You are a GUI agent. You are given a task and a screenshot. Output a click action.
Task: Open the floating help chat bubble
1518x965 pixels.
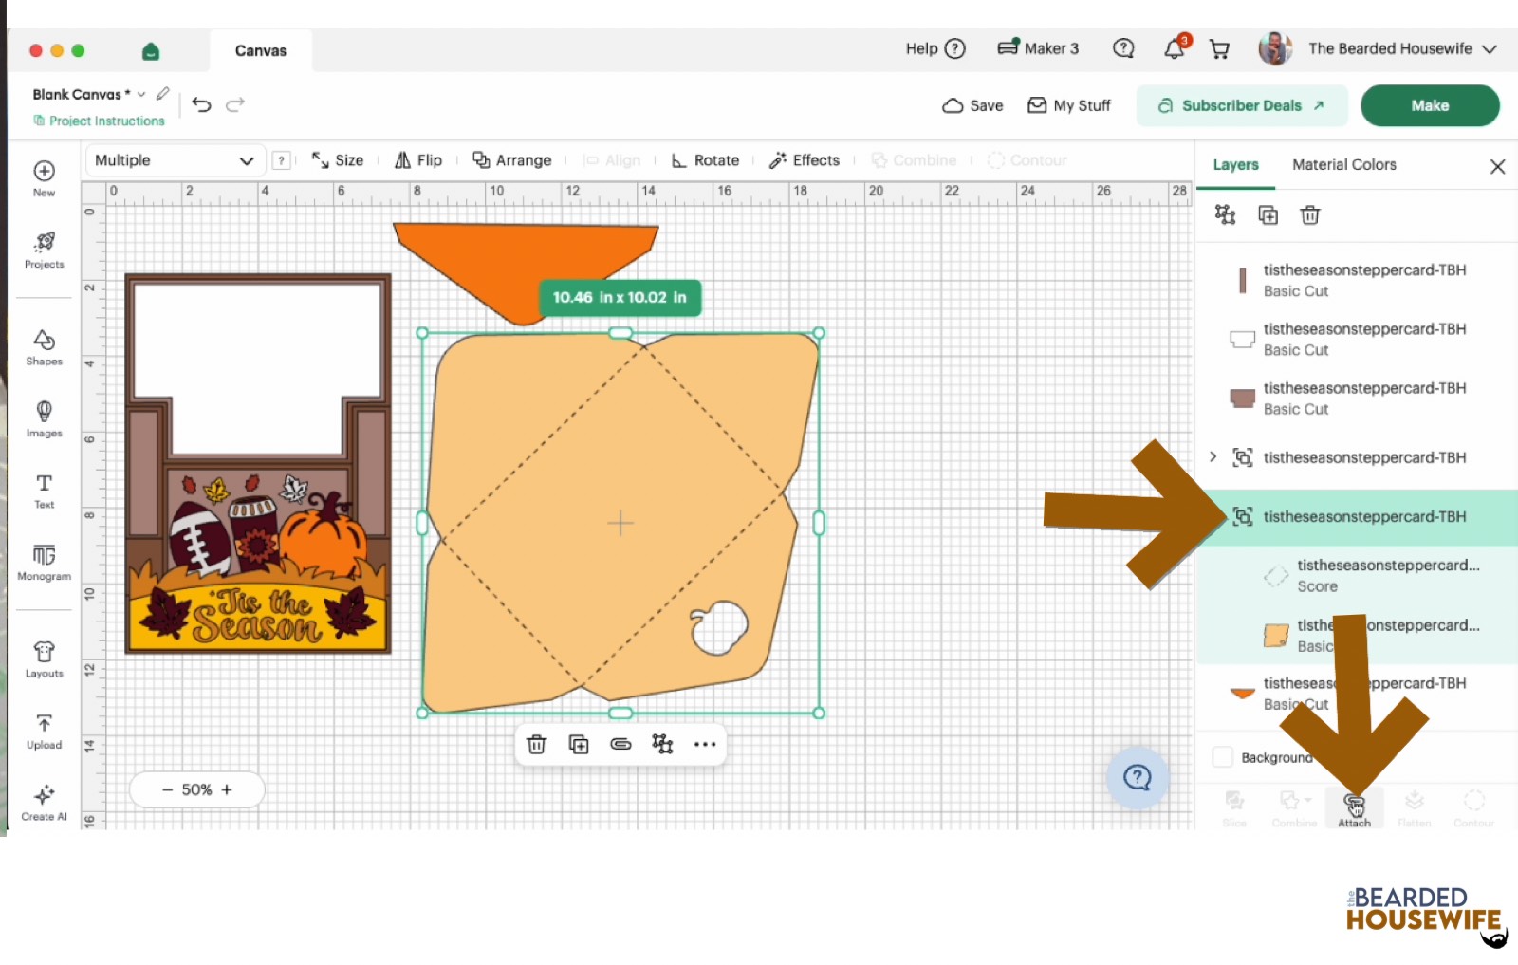point(1137,778)
